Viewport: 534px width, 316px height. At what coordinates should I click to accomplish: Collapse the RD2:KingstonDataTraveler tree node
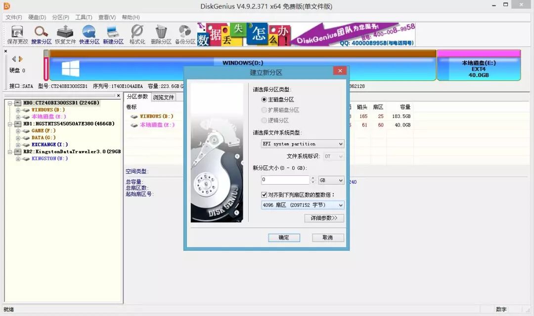[10, 152]
